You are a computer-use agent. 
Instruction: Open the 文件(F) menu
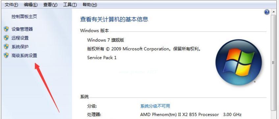click(x=12, y=5)
